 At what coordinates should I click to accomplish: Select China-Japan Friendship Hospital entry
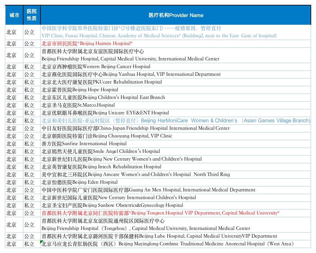click(x=176, y=128)
